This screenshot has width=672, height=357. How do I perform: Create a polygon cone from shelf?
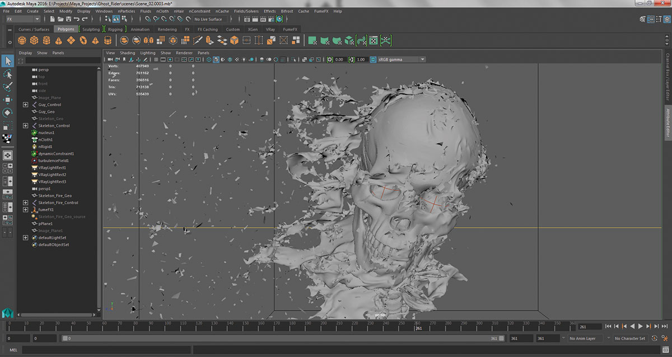59,40
